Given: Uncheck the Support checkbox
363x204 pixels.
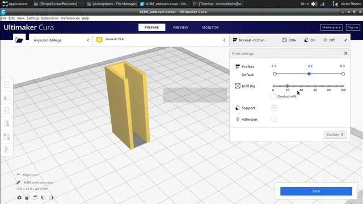Looking at the screenshot, I should click(x=274, y=108).
